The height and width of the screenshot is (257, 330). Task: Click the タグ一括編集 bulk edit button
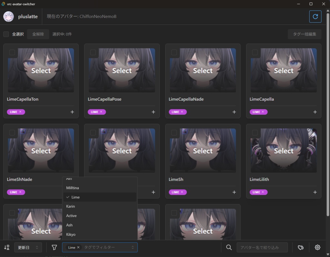pyautogui.click(x=304, y=34)
